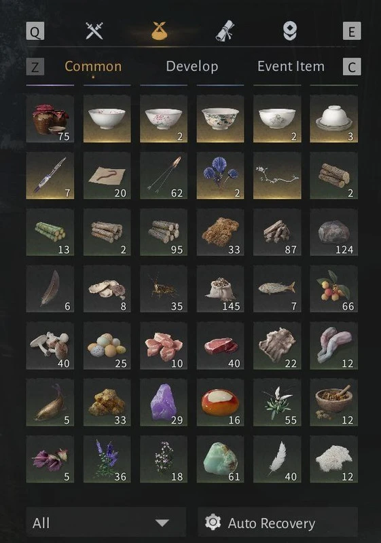Choose the blue flower item
The image size is (381, 543).
coord(220,176)
